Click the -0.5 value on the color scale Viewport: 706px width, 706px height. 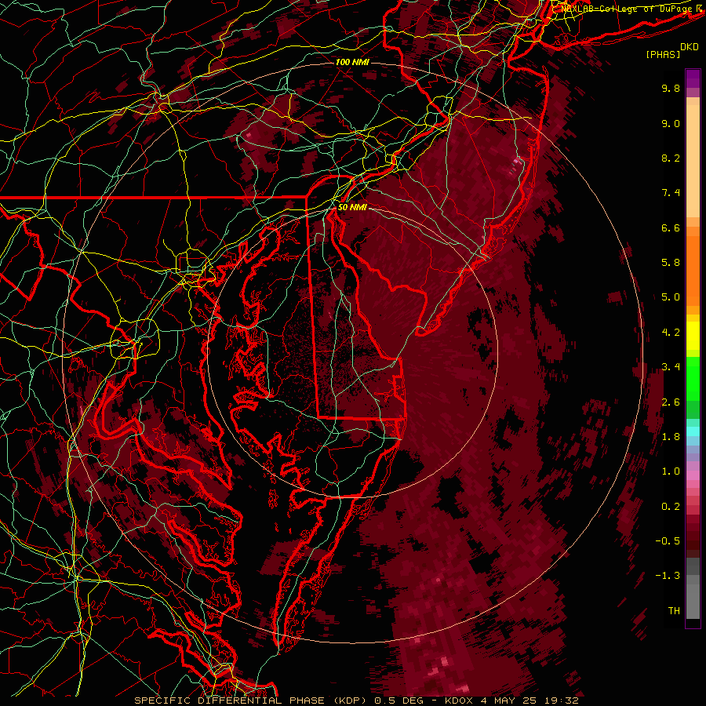(668, 541)
